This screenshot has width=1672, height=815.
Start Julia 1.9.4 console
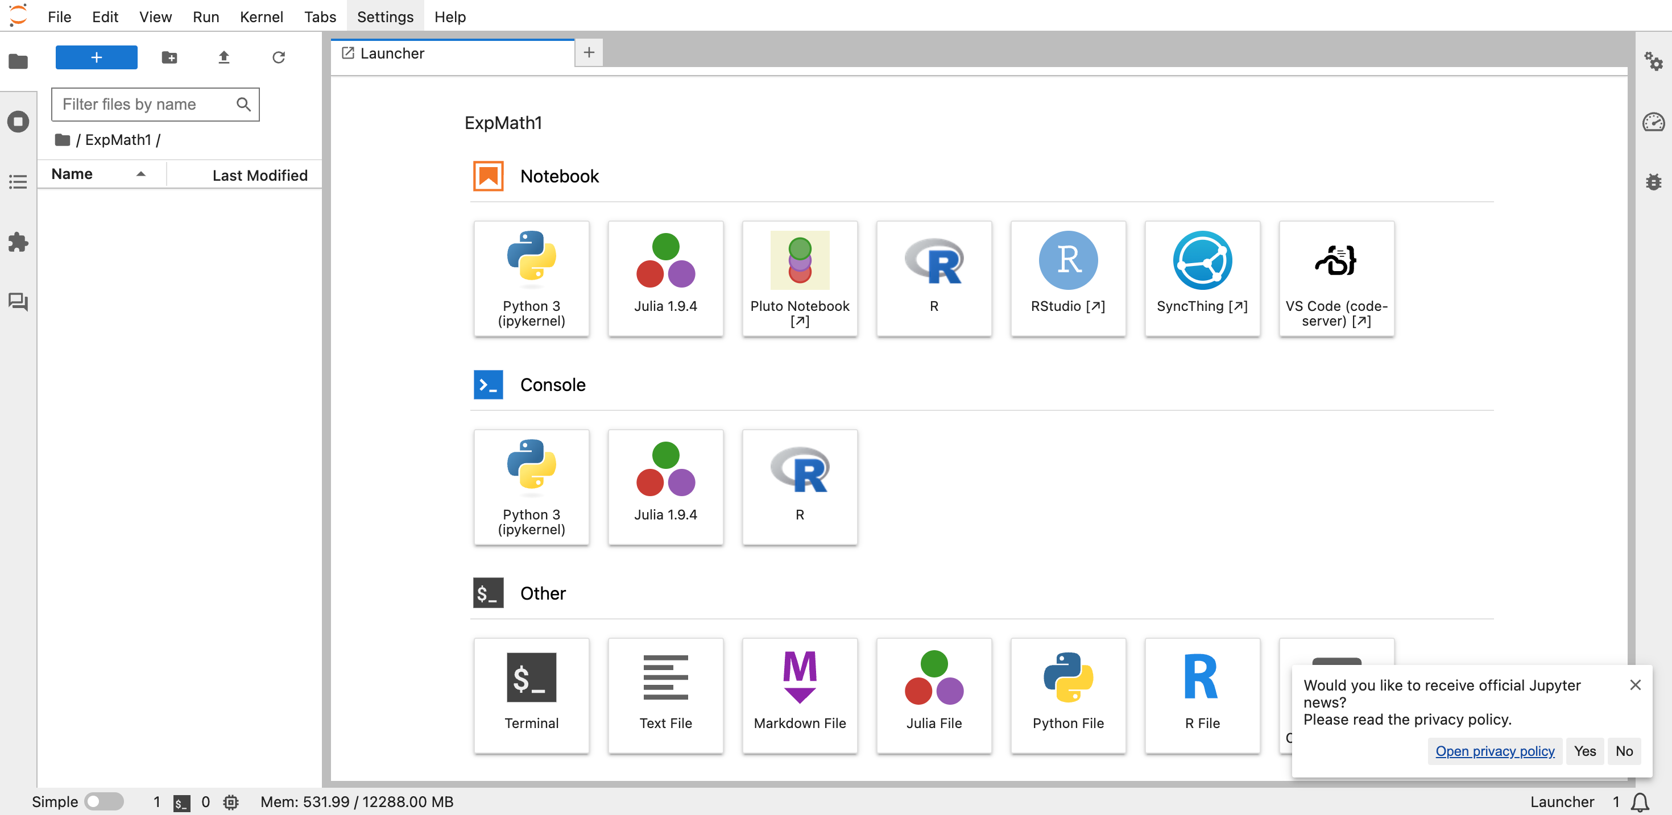point(665,486)
